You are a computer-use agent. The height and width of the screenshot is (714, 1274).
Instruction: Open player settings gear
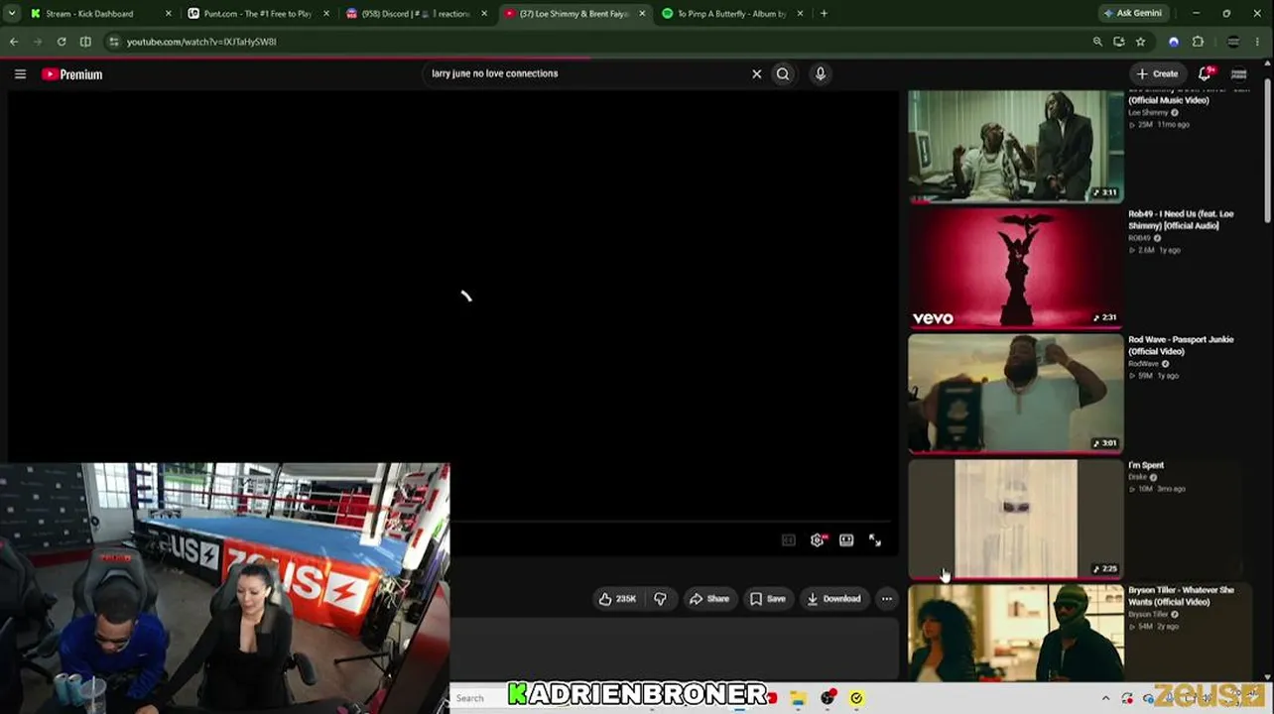coord(818,540)
